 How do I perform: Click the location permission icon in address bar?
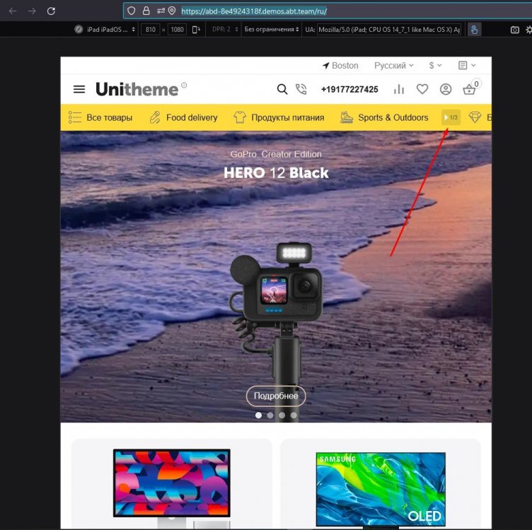point(172,11)
